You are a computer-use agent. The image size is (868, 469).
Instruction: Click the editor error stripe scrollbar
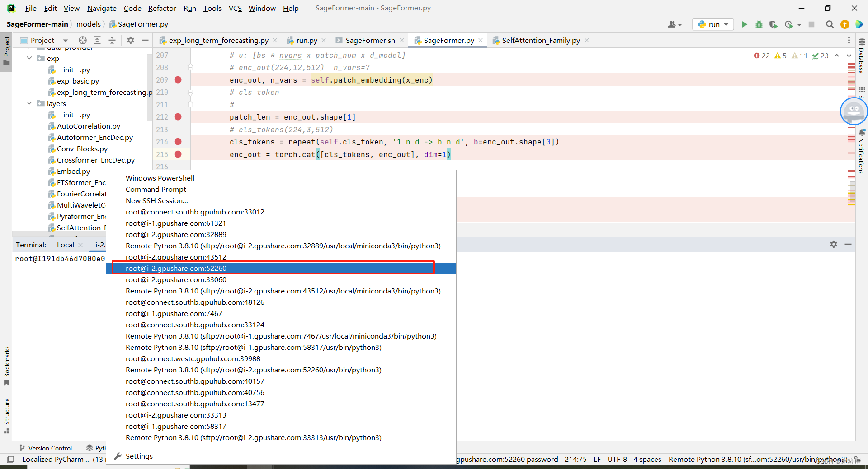[851, 135]
